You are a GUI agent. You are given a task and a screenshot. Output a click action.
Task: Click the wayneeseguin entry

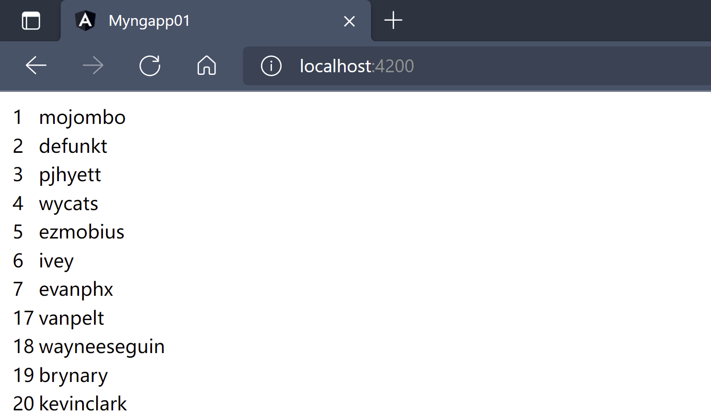102,346
